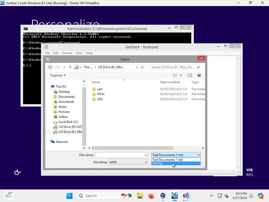Select the OS2 folder
This screenshot has height=202, width=269.
coord(100,99)
